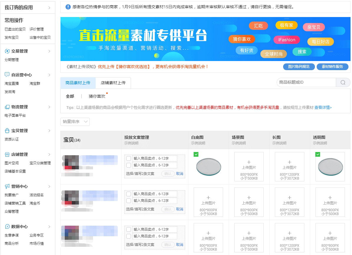352x255 pixels.
Task: Open the 查看详情 link
Action: point(323,107)
